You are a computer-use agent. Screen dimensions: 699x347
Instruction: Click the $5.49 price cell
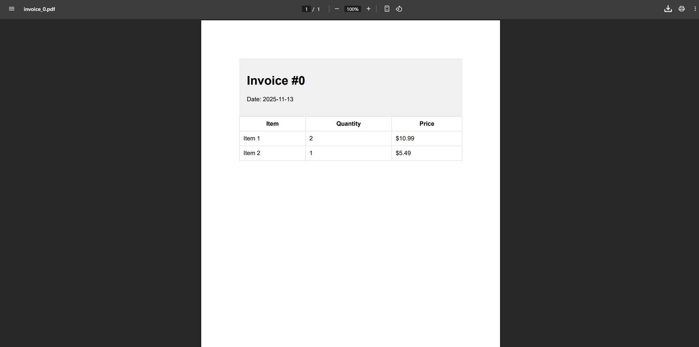pos(403,153)
